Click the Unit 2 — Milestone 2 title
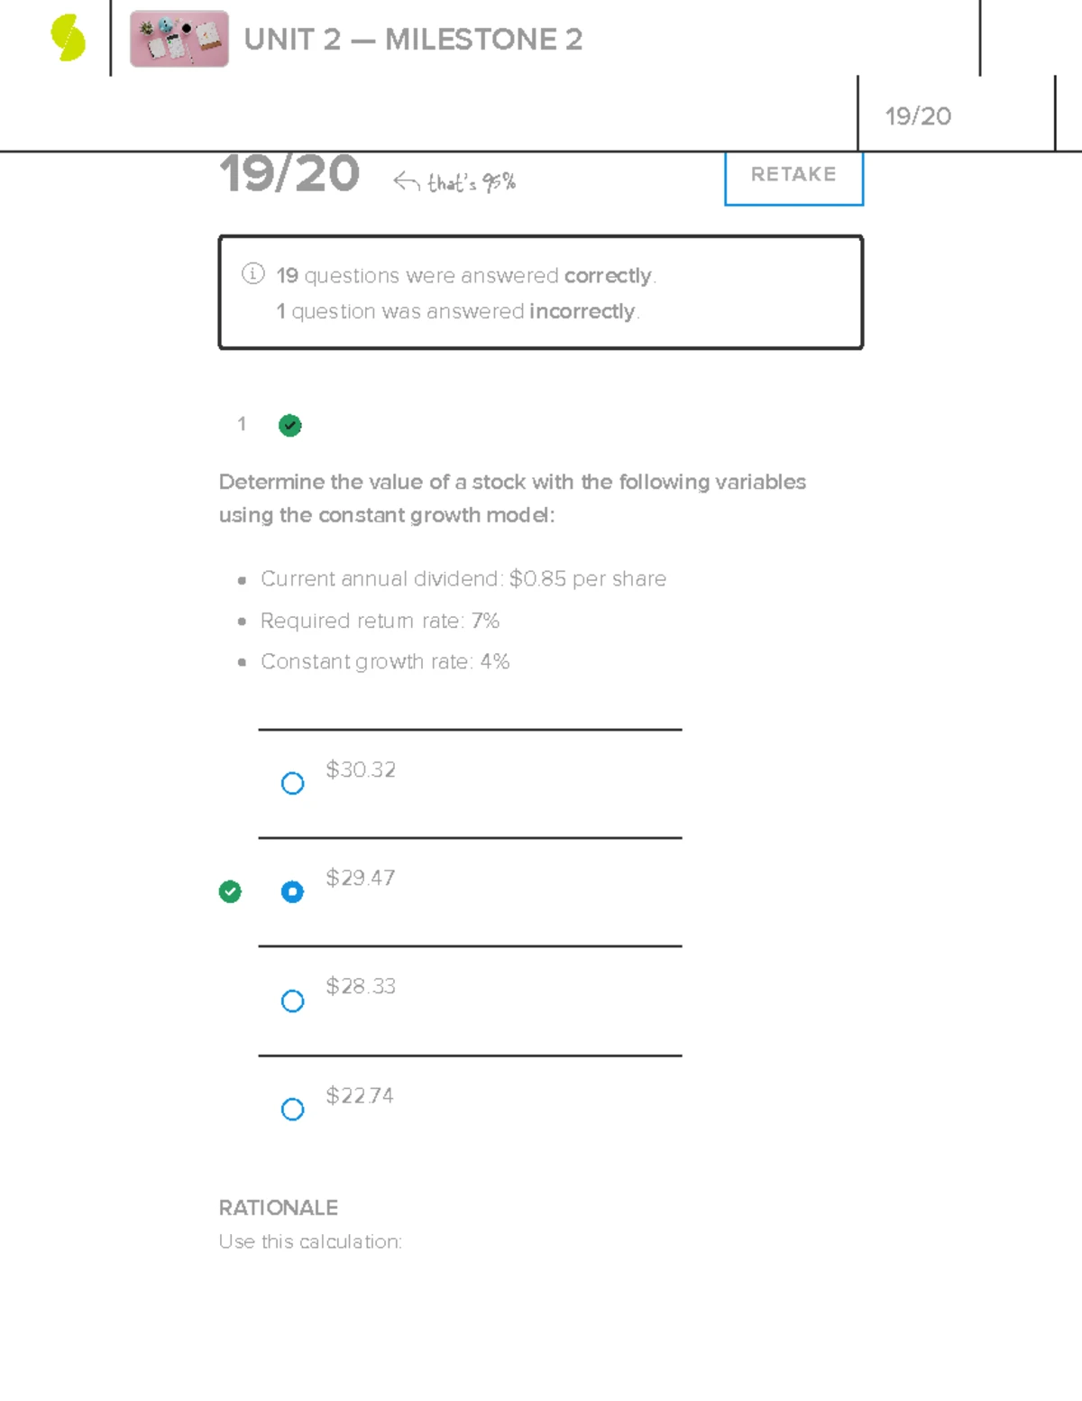The width and height of the screenshot is (1082, 1401). [413, 40]
